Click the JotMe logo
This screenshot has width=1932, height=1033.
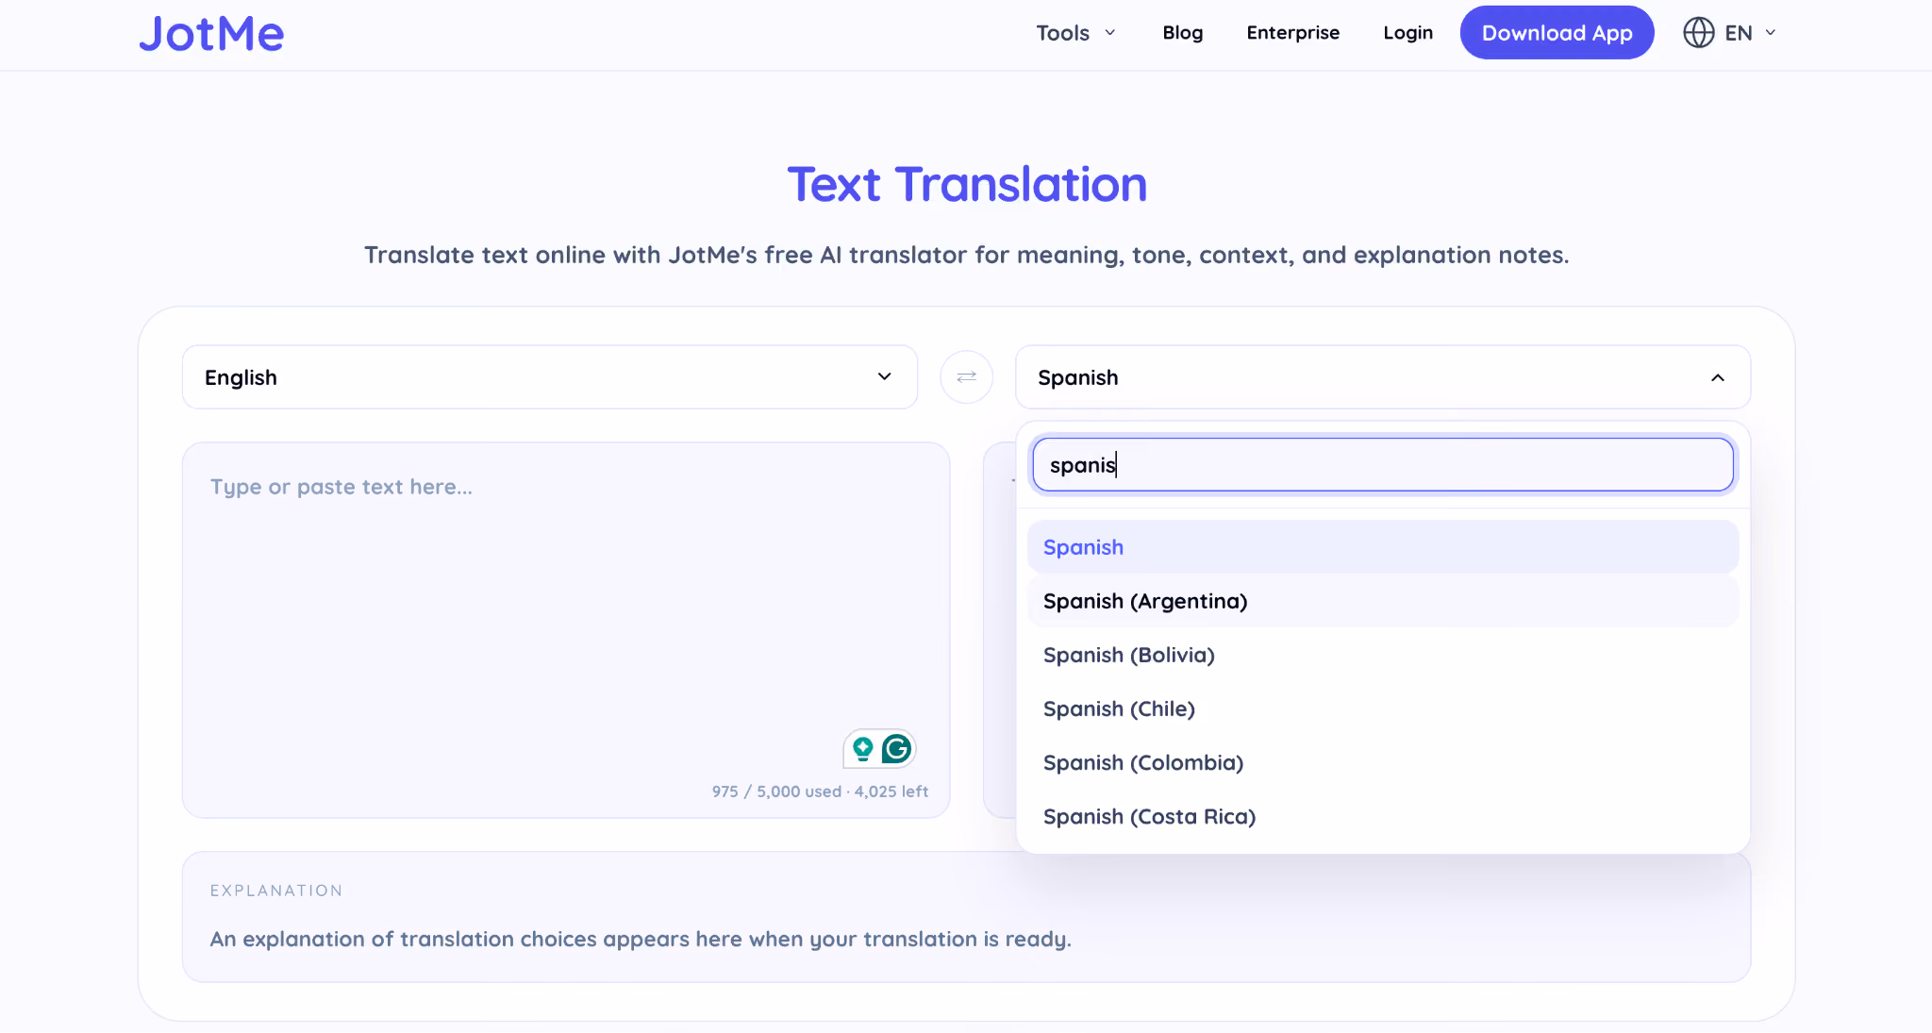pyautogui.click(x=211, y=33)
